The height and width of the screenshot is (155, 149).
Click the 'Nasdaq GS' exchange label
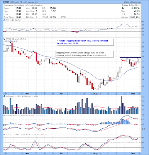32,2
